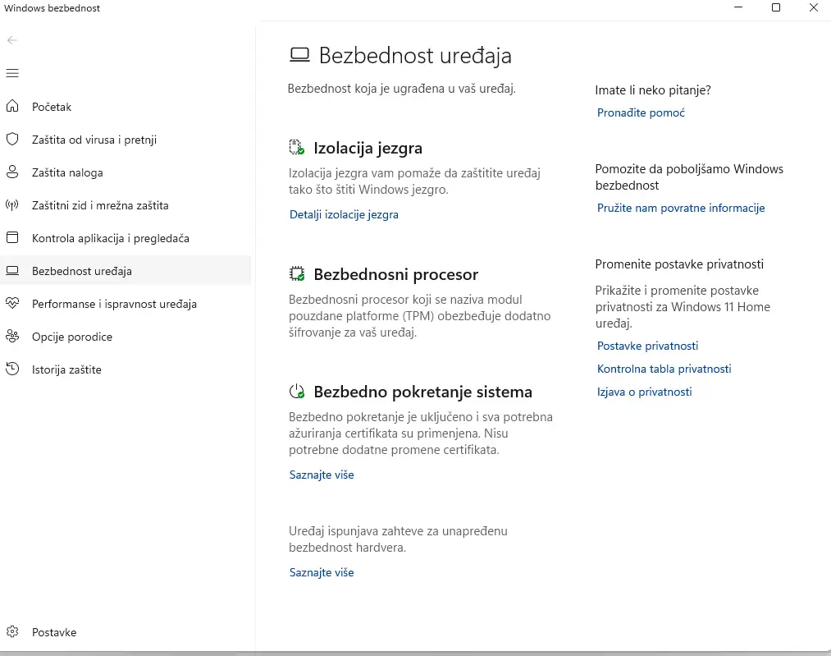Image resolution: width=831 pixels, height=656 pixels.
Task: Click the Izolacija jezgra heading
Action: (x=368, y=148)
